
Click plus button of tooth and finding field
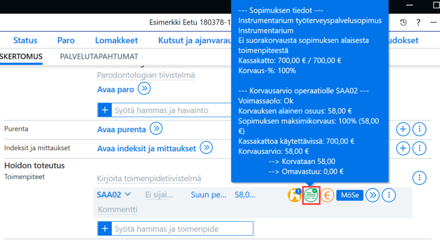(105, 110)
